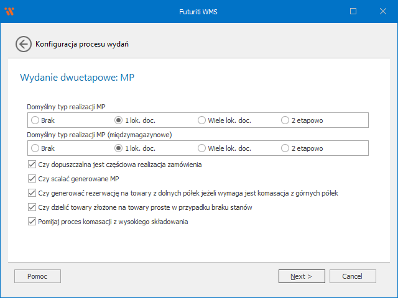Image resolution: width=398 pixels, height=298 pixels.
Task: Choose Wiele lok. doc. for default MP type
Action: (x=202, y=120)
